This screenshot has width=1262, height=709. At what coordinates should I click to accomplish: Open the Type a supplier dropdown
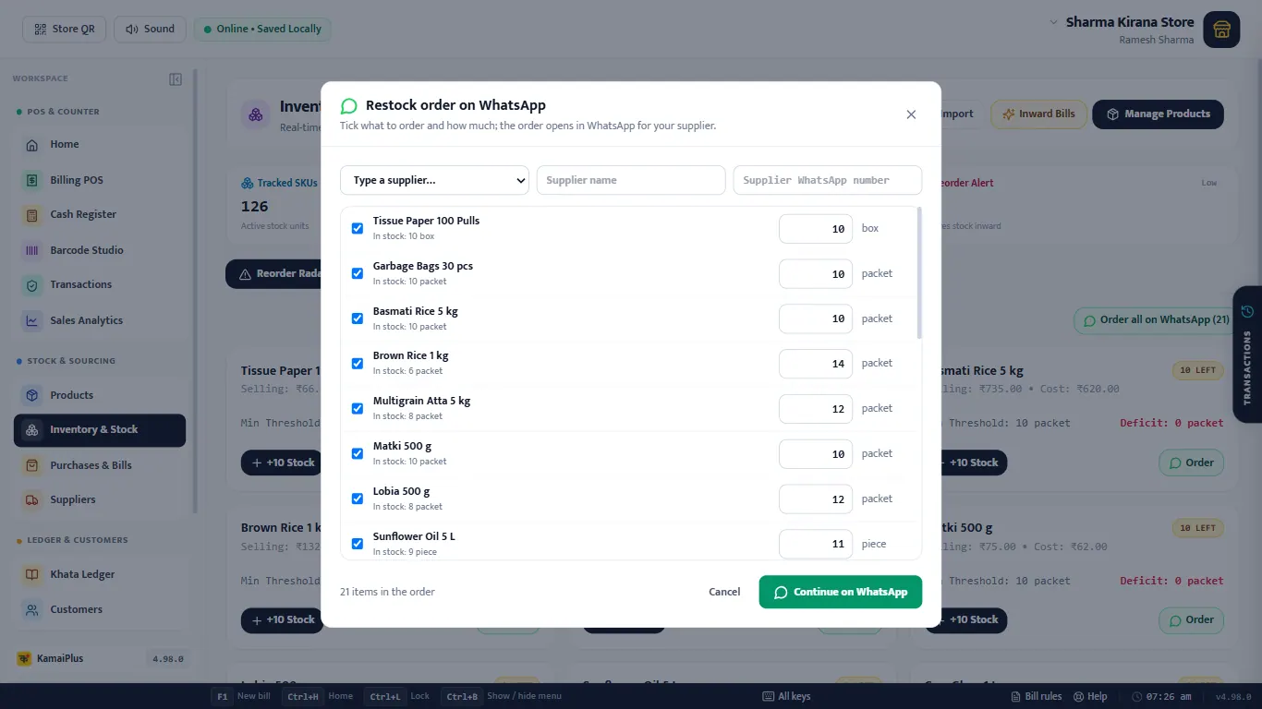click(434, 180)
